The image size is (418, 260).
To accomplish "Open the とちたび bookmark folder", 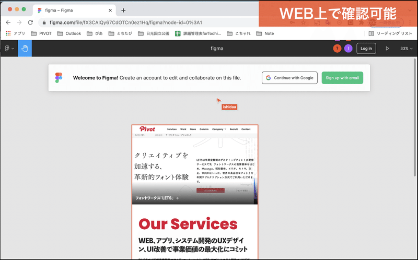I will [120, 33].
